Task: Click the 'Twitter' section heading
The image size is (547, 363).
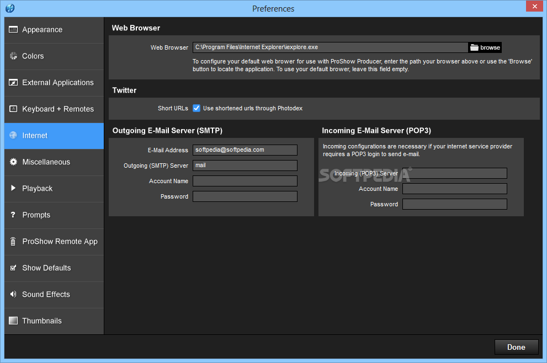Action: [124, 90]
